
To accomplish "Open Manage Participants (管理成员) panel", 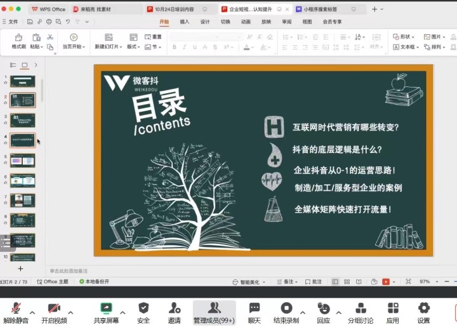I will coord(215,313).
